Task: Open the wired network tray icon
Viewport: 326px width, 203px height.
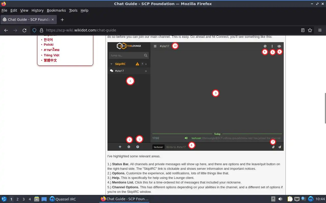Action: 297,199
